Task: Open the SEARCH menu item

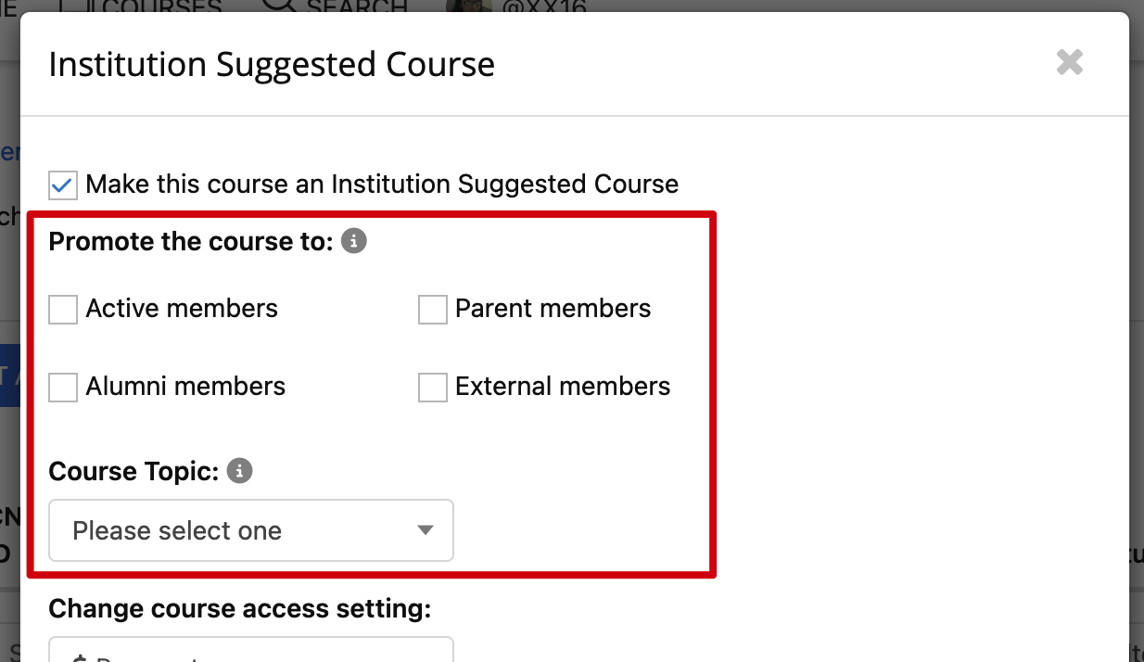Action: point(357,6)
